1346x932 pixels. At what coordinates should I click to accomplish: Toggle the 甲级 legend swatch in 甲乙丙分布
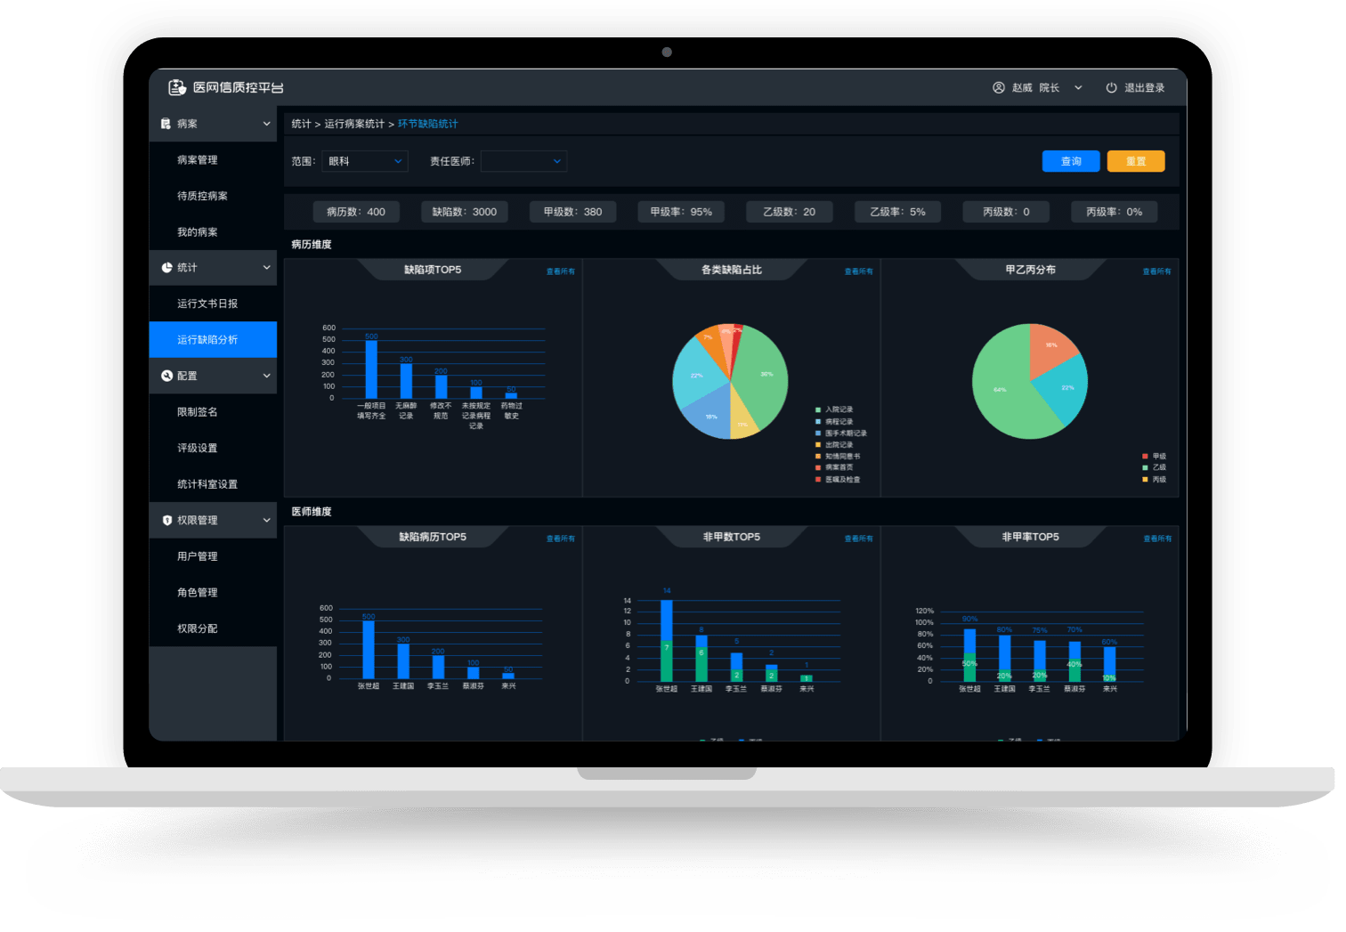click(1145, 456)
